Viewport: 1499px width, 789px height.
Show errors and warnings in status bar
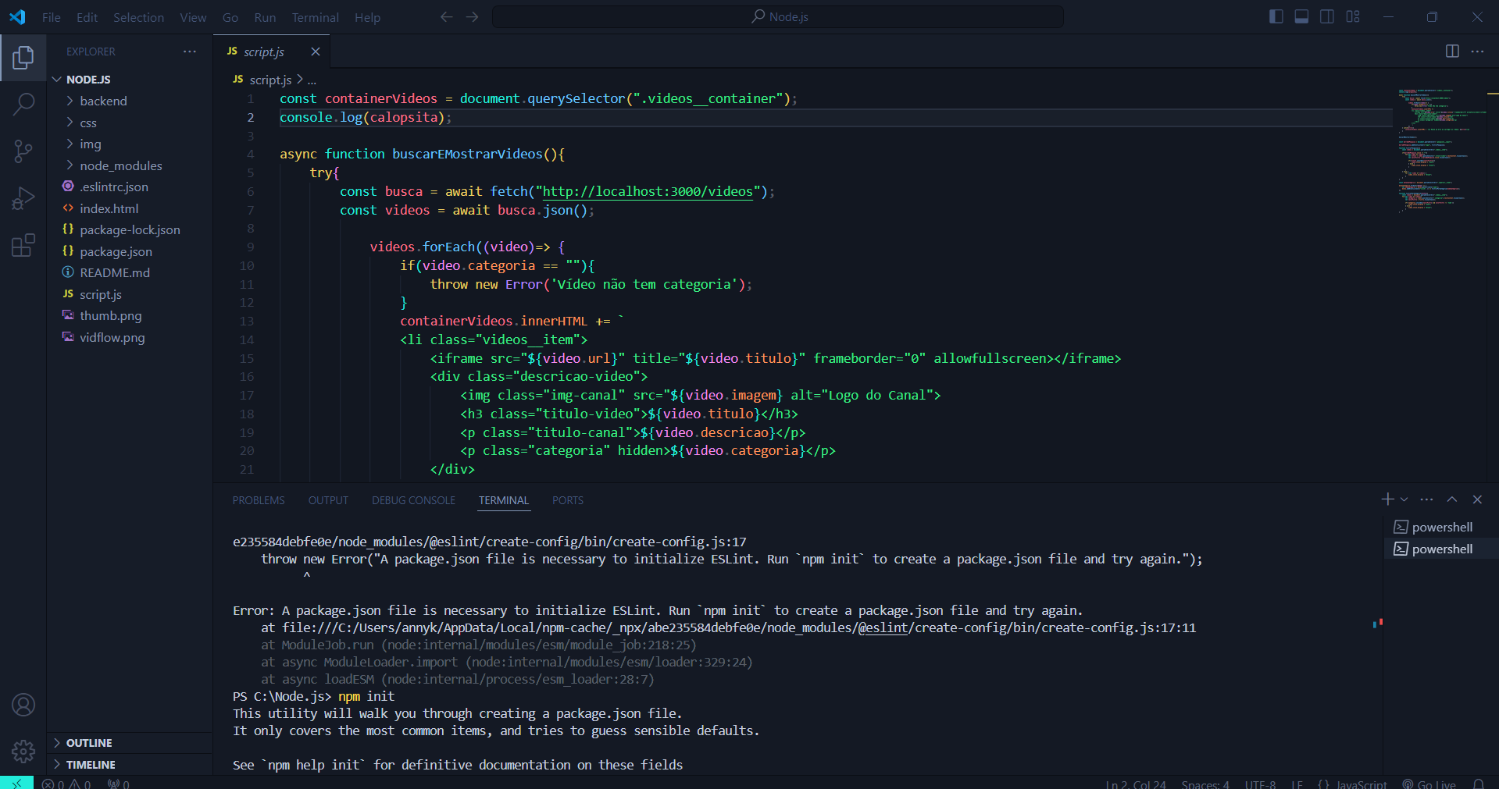pyautogui.click(x=67, y=784)
